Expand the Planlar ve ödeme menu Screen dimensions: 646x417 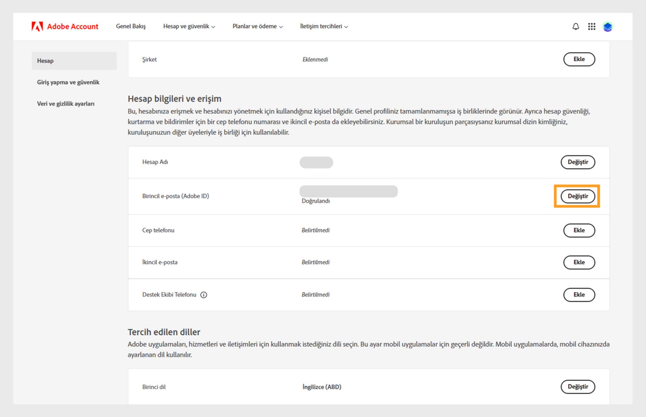(257, 26)
